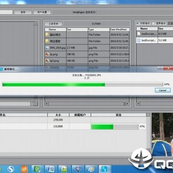Sort backup list by Size column

(165, 28)
